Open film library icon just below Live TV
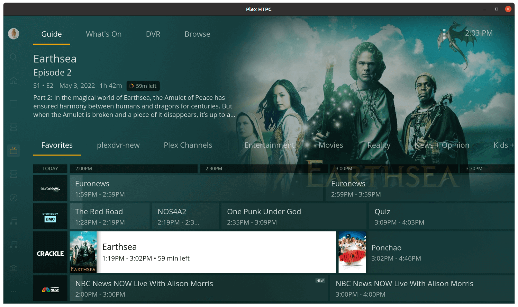This screenshot has width=518, height=307. click(13, 174)
